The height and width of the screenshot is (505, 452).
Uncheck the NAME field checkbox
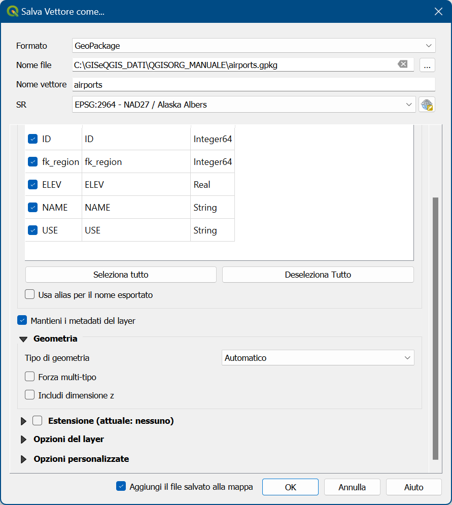coord(33,208)
